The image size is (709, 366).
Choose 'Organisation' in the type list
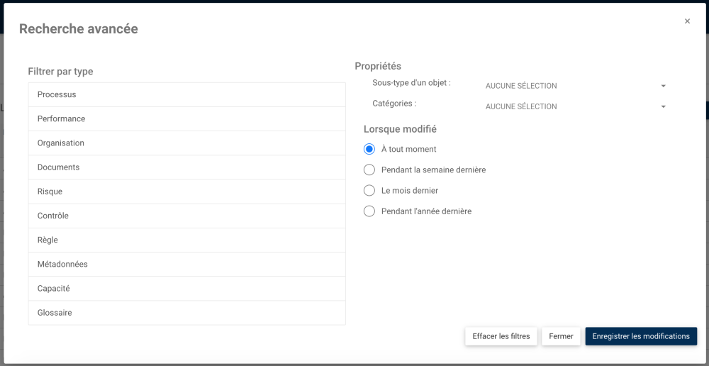tap(186, 143)
